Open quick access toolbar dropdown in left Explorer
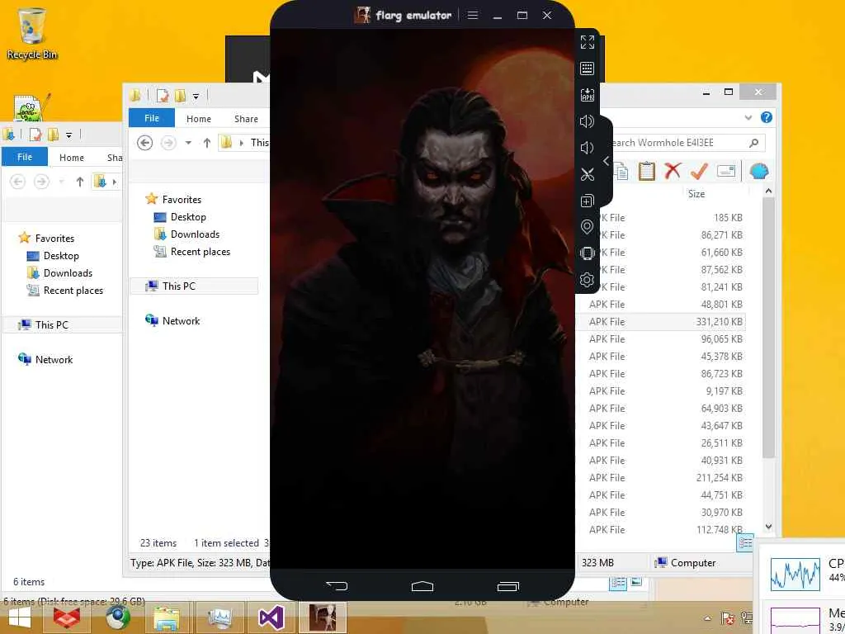This screenshot has width=845, height=634. click(68, 135)
